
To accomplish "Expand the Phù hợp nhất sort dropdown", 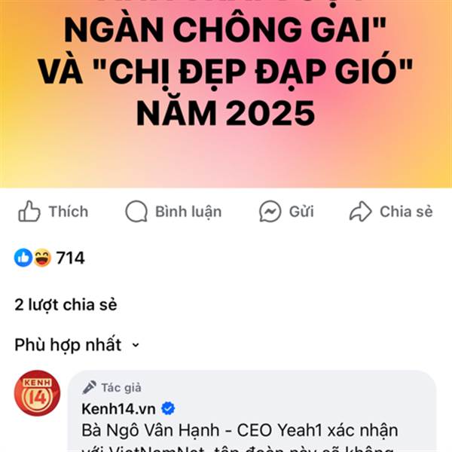I will (77, 344).
